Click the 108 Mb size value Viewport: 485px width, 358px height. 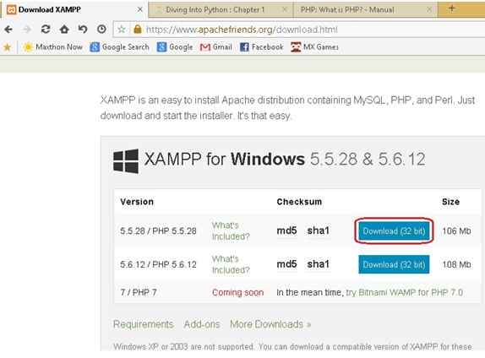pos(456,264)
